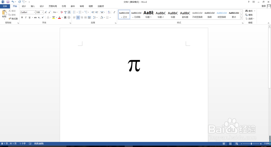Apply character shading

[x=65, y=17]
